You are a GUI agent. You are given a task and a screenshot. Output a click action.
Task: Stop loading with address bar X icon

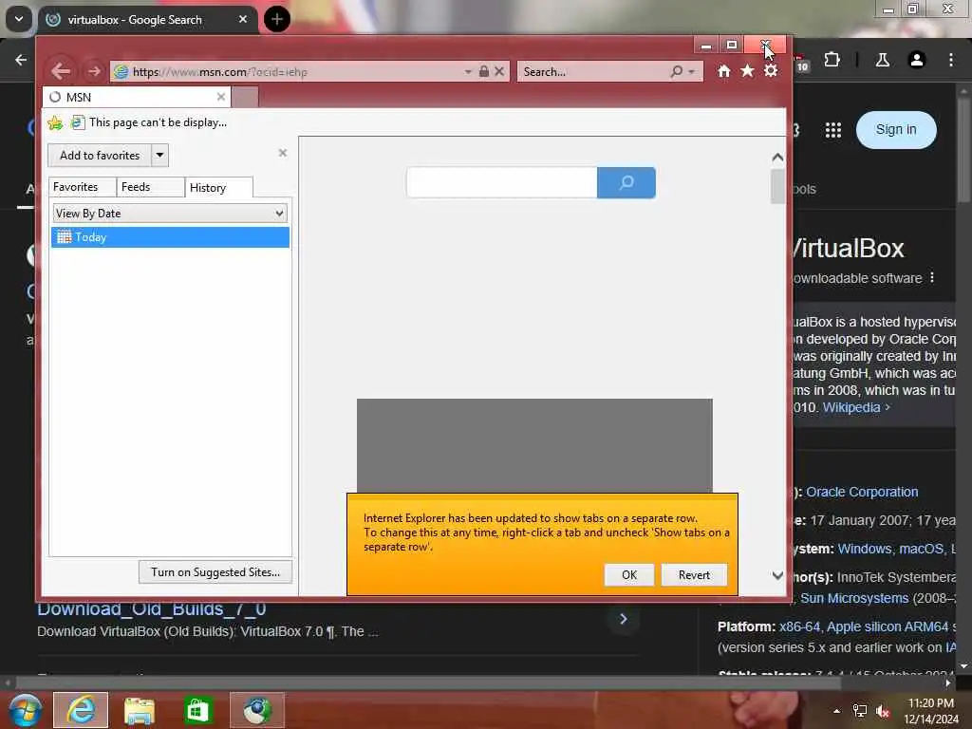click(x=499, y=71)
